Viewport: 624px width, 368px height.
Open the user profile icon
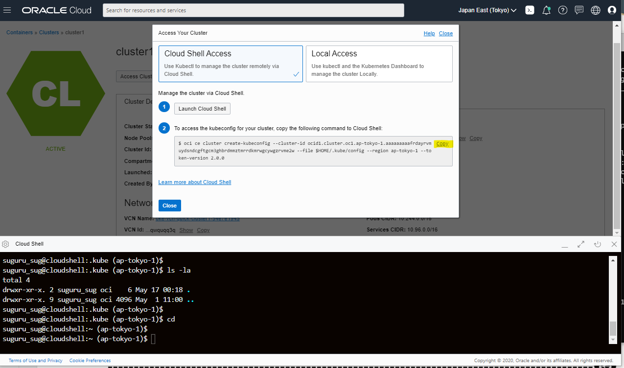pyautogui.click(x=612, y=10)
